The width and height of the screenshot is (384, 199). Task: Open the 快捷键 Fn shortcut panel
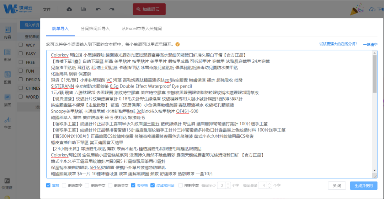coord(7,184)
